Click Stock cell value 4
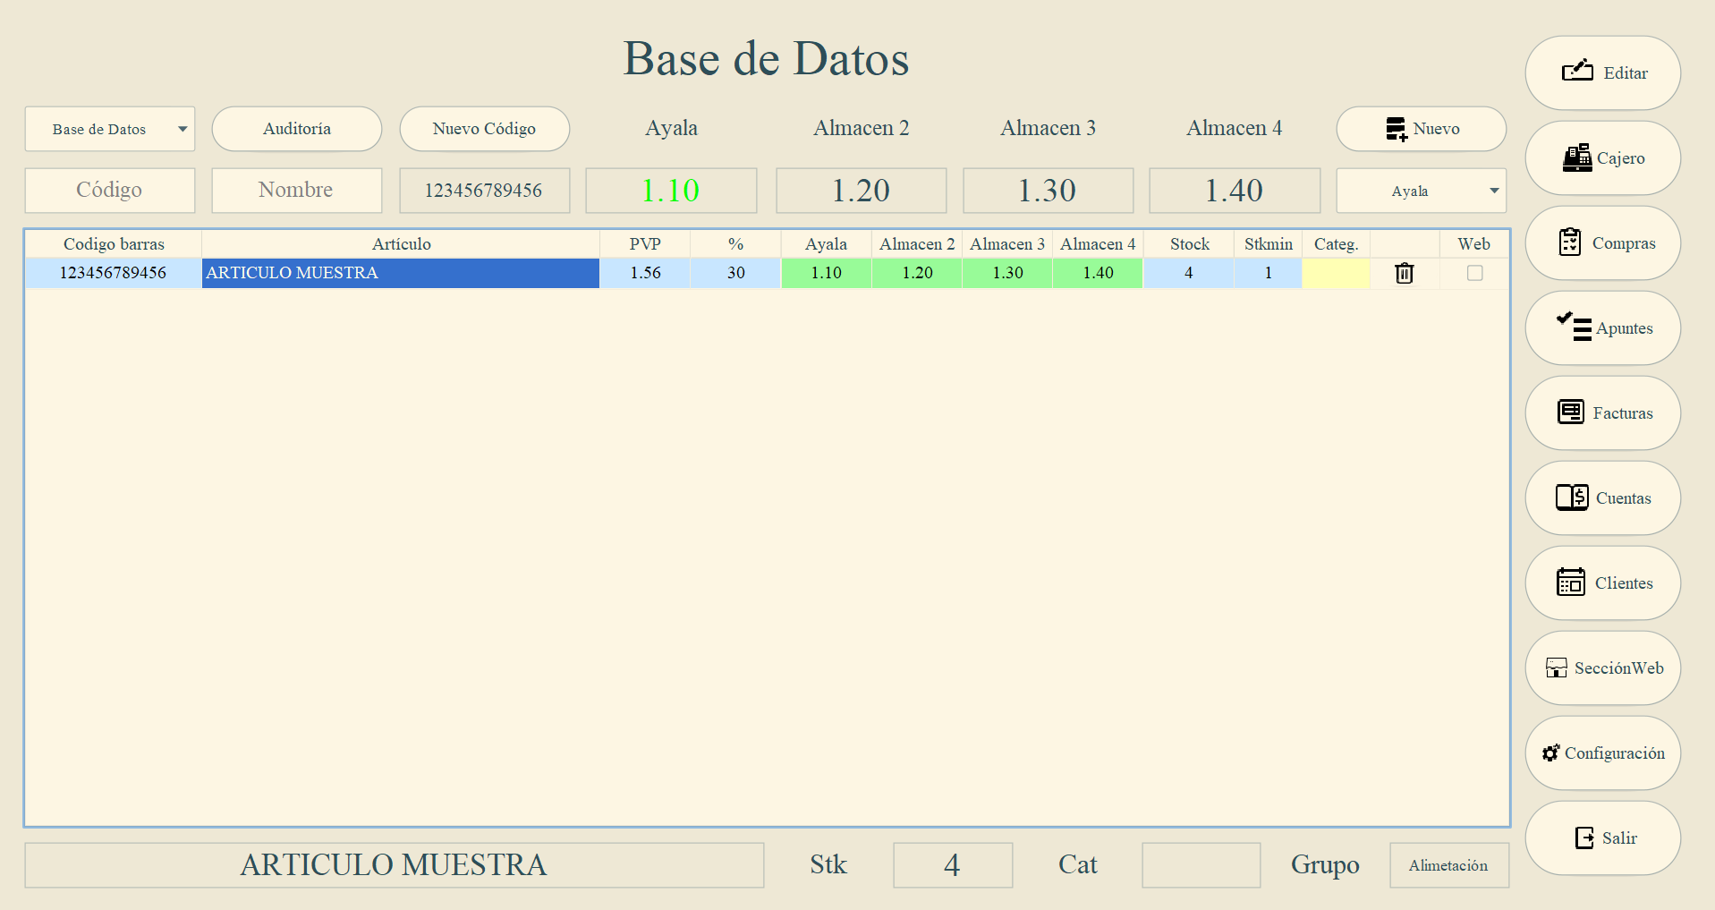 [x=1189, y=273]
